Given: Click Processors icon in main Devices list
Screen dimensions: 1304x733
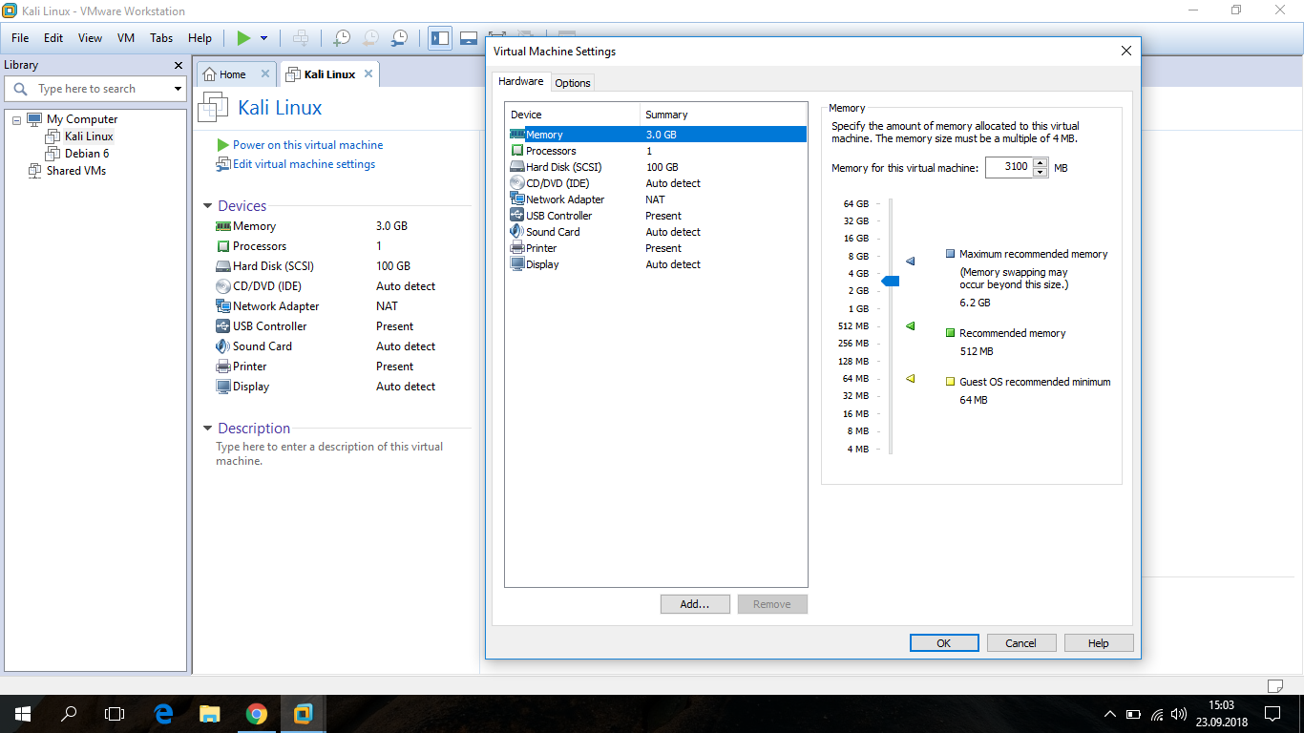Looking at the screenshot, I should 223,246.
